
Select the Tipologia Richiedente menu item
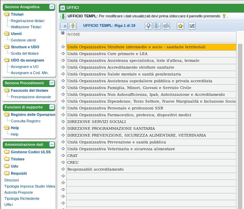click(22, 198)
